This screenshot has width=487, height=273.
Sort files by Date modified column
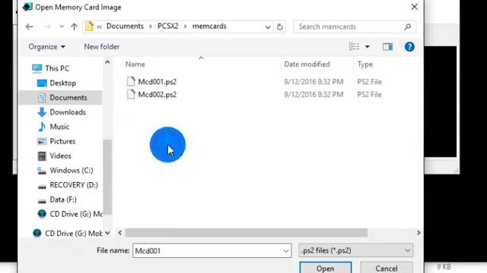[307, 64]
